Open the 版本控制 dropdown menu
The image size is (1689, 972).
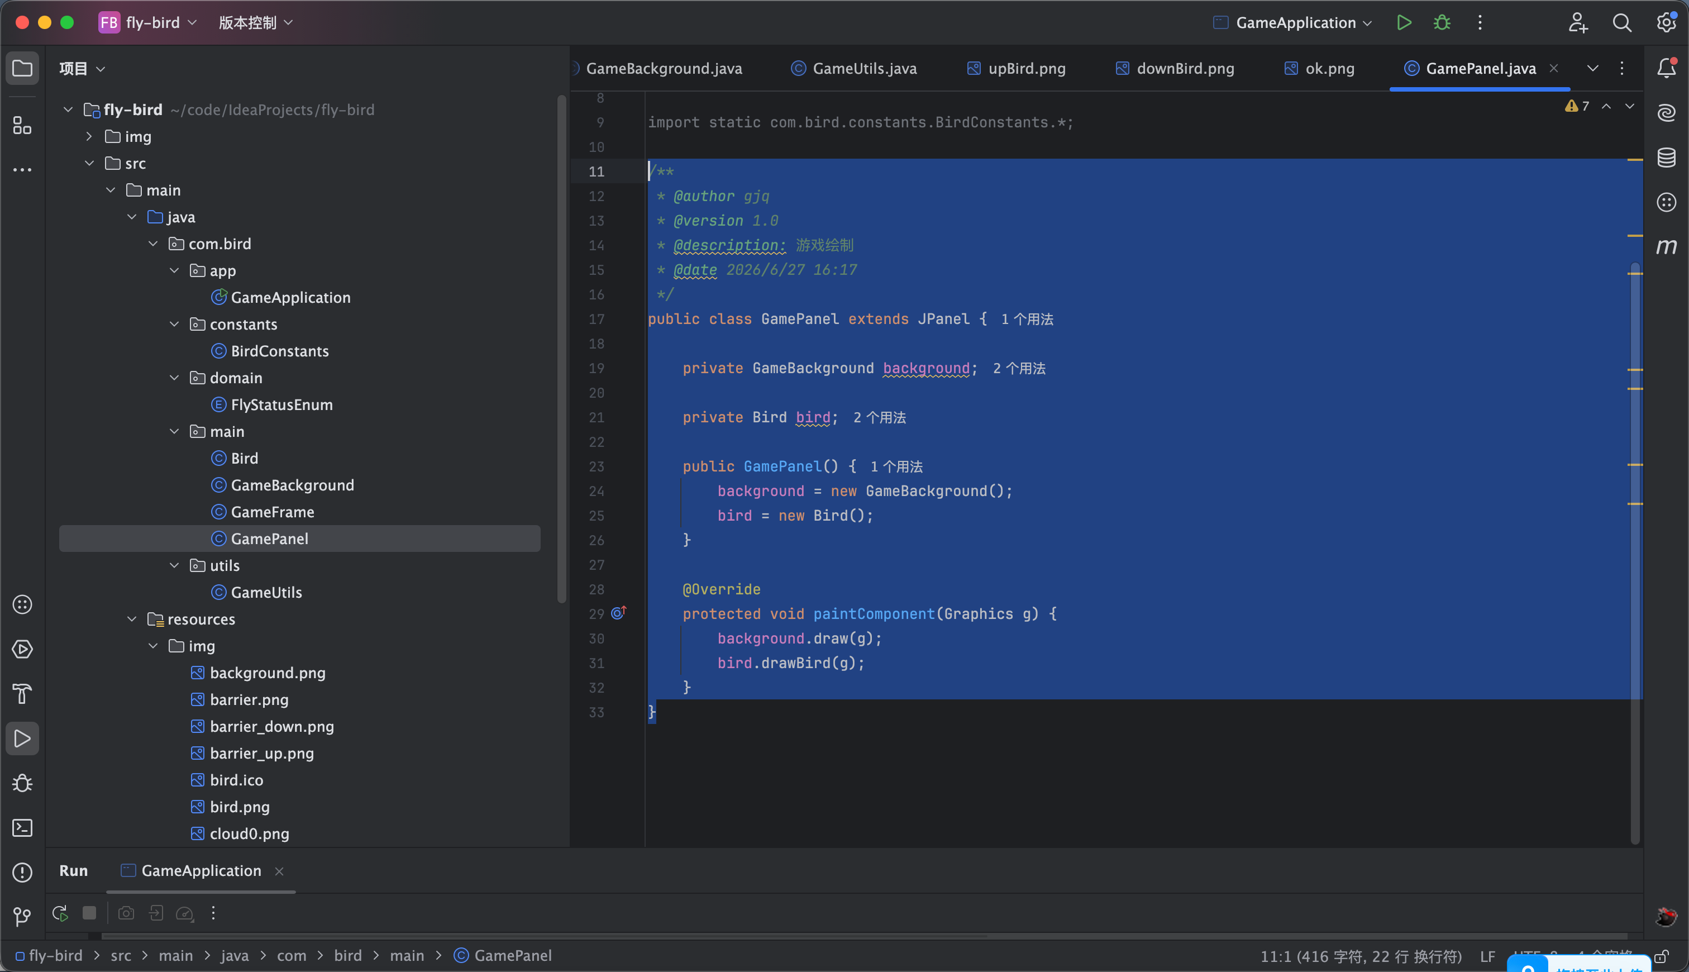(x=256, y=23)
